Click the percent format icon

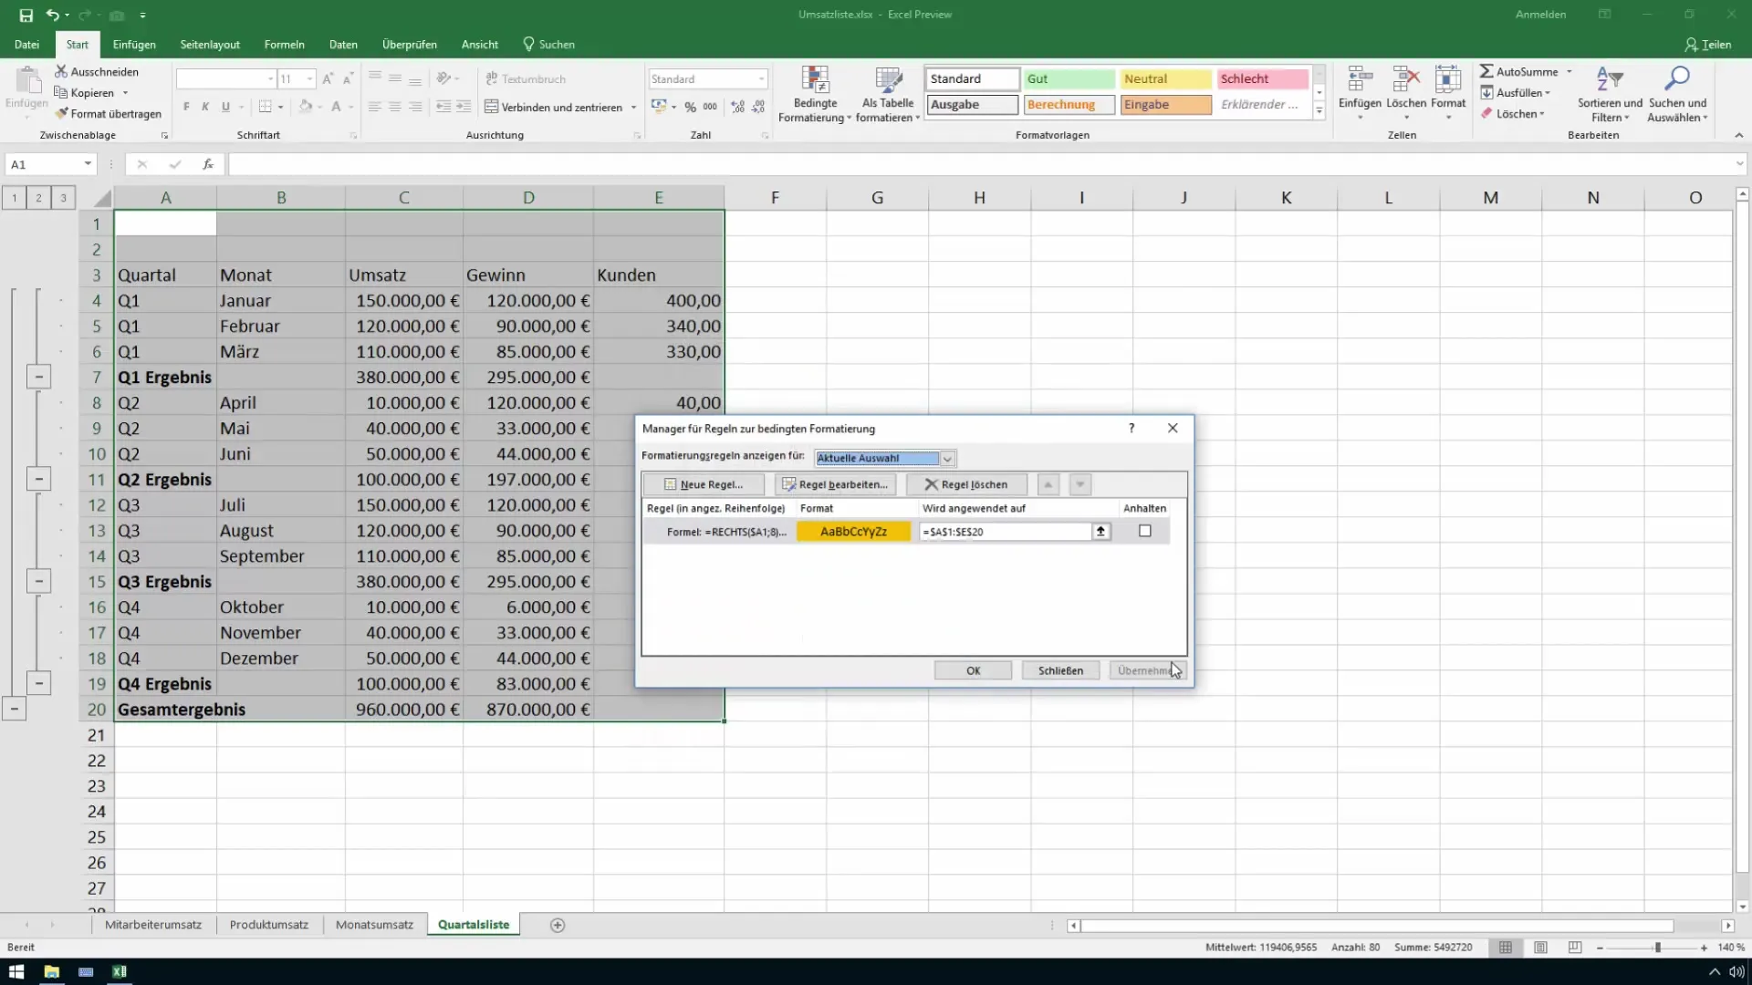click(691, 107)
